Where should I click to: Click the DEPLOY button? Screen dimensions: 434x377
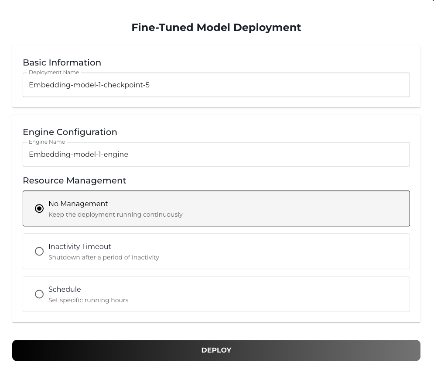[x=216, y=350]
